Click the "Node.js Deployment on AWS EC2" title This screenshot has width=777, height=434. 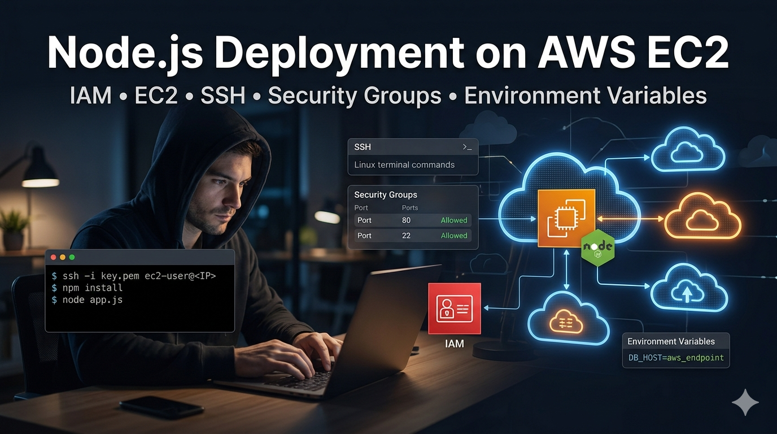point(388,54)
